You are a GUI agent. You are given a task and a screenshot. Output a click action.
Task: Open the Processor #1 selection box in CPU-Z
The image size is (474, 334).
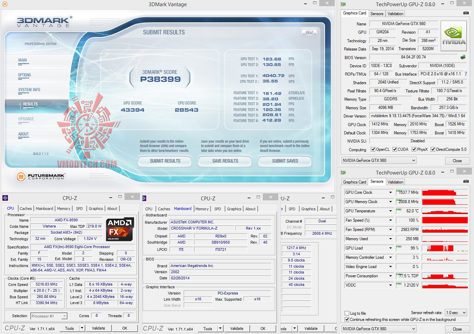coord(49,316)
